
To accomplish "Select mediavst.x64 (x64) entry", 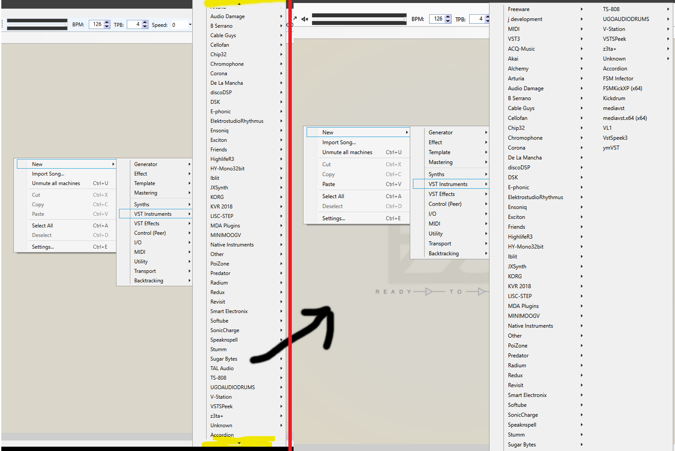I will tap(625, 118).
